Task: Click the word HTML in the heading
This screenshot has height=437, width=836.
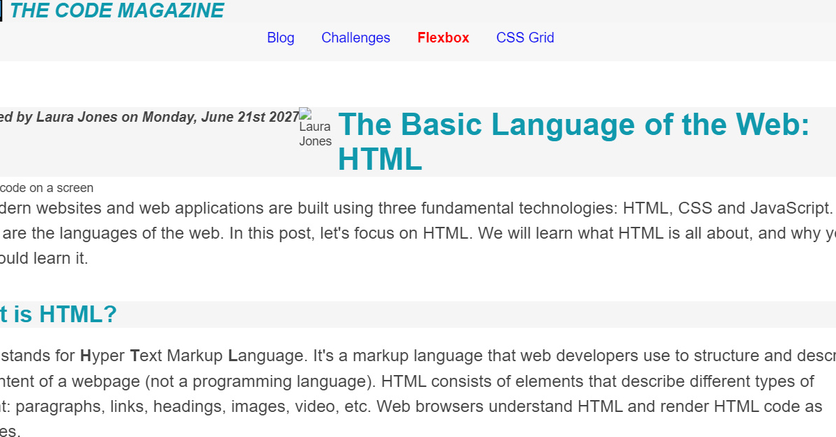Action: click(379, 159)
